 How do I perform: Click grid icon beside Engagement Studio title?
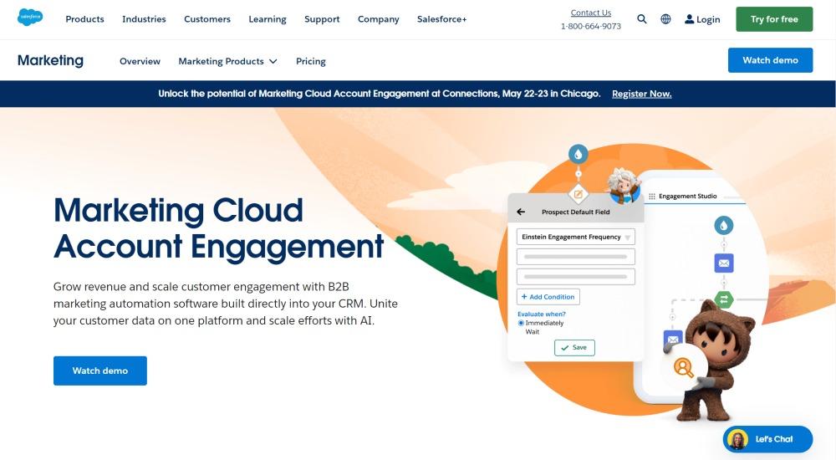click(x=651, y=197)
